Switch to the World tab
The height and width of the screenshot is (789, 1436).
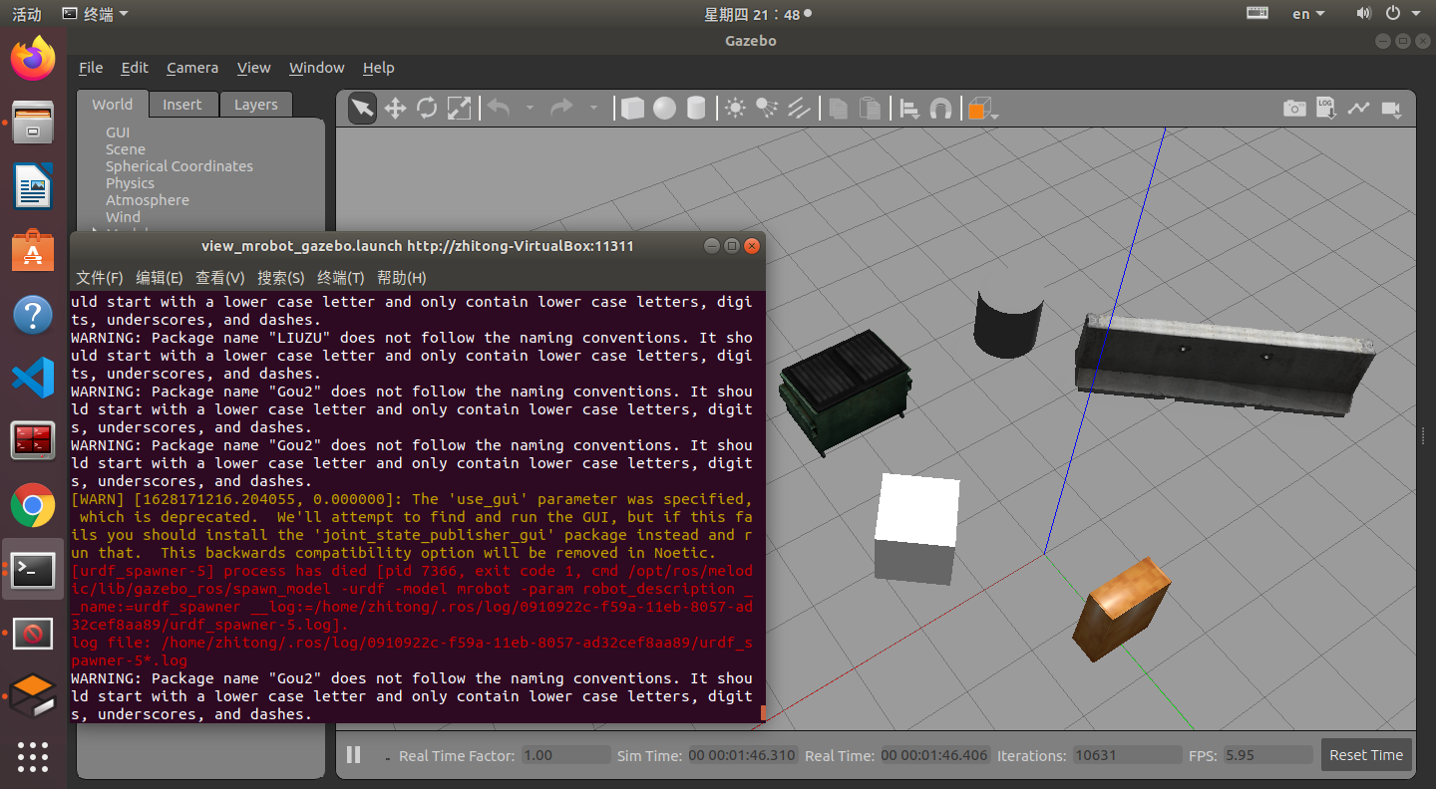pos(113,105)
